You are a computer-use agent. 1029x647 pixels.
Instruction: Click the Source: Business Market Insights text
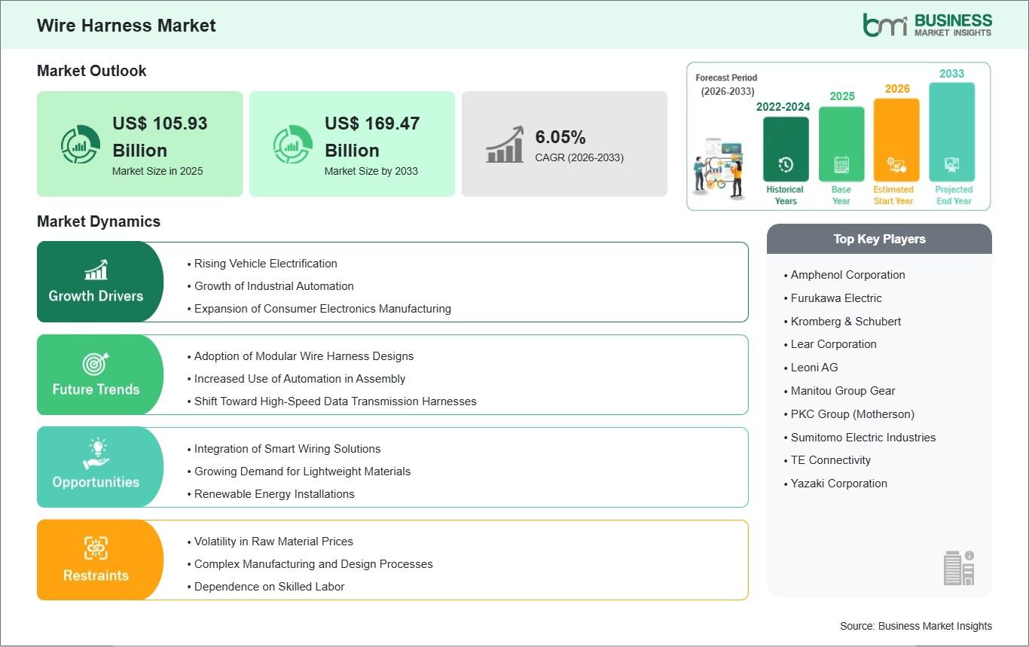(915, 626)
